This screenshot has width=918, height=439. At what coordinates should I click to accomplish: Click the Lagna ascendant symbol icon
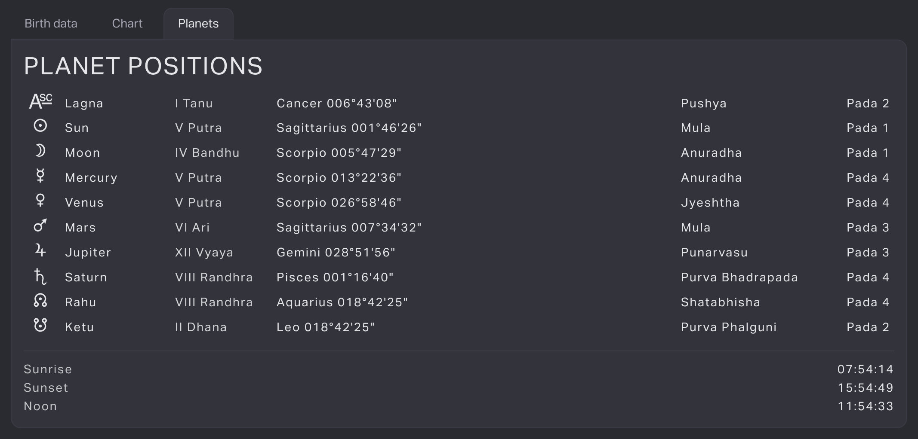point(40,101)
